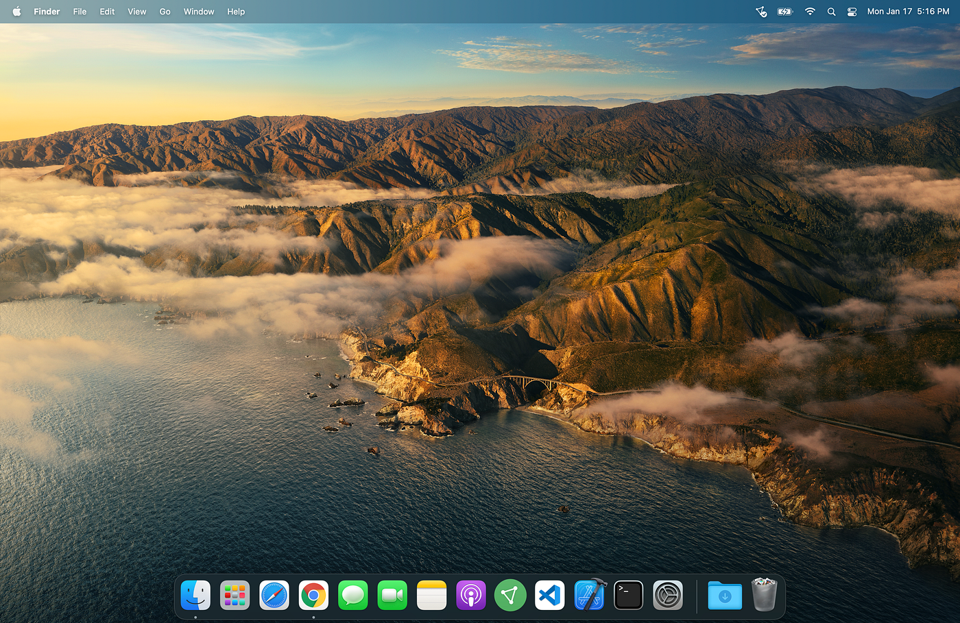960x623 pixels.
Task: Launch Podcasts from the Dock
Action: 471,595
